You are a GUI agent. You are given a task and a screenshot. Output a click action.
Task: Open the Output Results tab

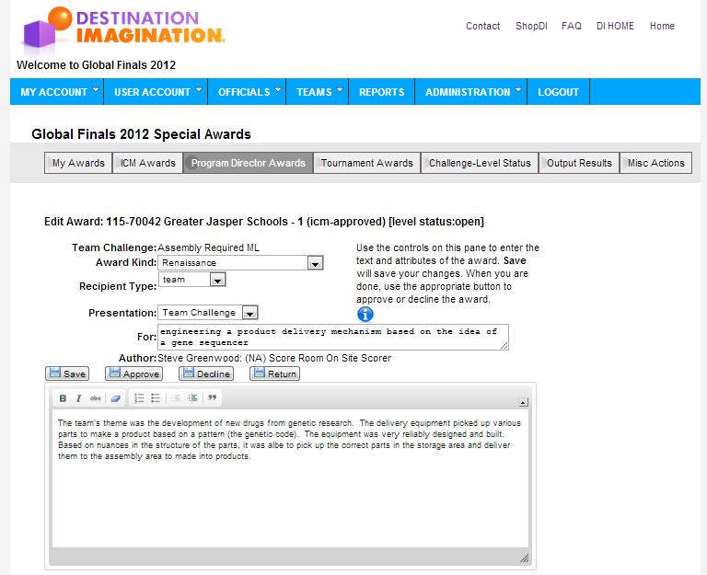coord(579,163)
